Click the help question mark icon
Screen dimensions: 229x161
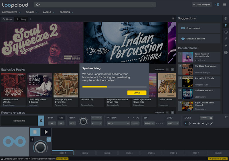(x=226, y=53)
